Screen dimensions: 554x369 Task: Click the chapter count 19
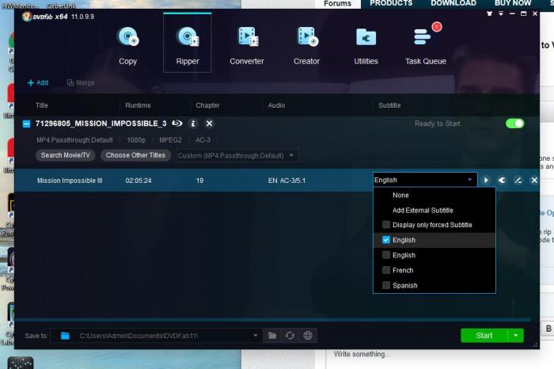199,181
